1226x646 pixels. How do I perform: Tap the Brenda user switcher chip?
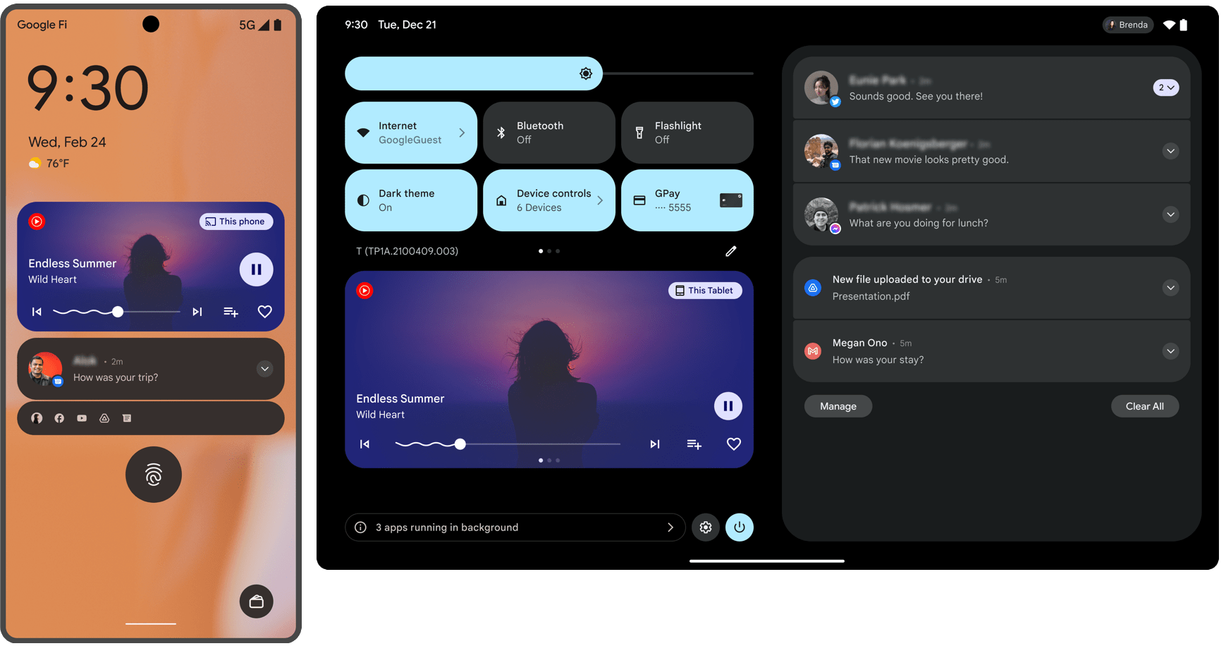pyautogui.click(x=1128, y=25)
